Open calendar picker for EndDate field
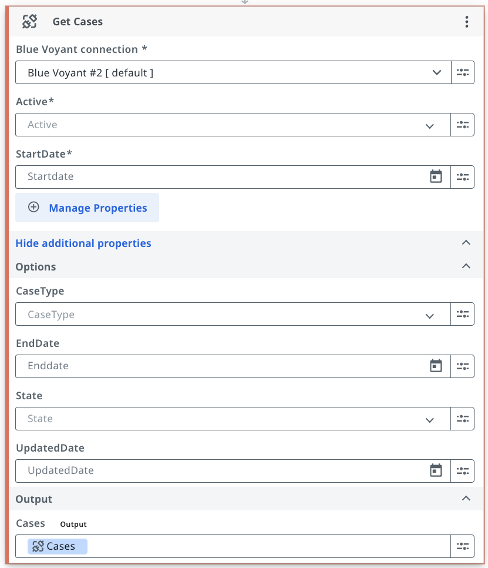 (436, 366)
